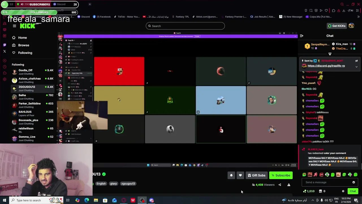Toggle the follow heart button
362x204 pixels.
[240, 175]
